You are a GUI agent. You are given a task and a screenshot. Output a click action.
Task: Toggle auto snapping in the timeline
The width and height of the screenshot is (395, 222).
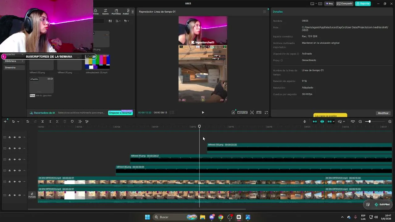click(322, 121)
